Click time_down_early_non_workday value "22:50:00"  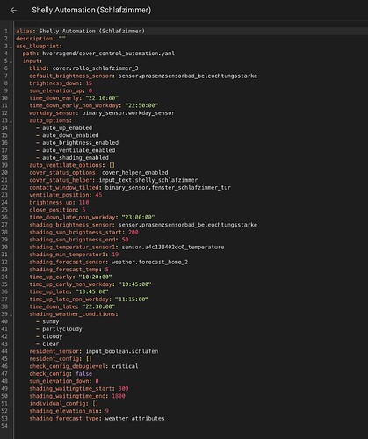141,105
